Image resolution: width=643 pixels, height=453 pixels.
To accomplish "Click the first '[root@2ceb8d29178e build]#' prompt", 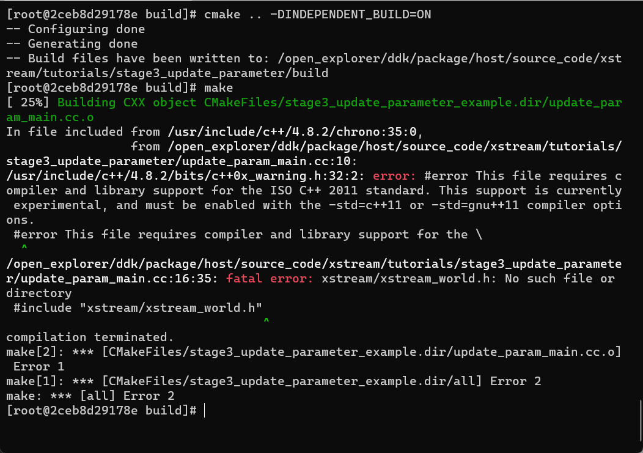I will point(101,15).
